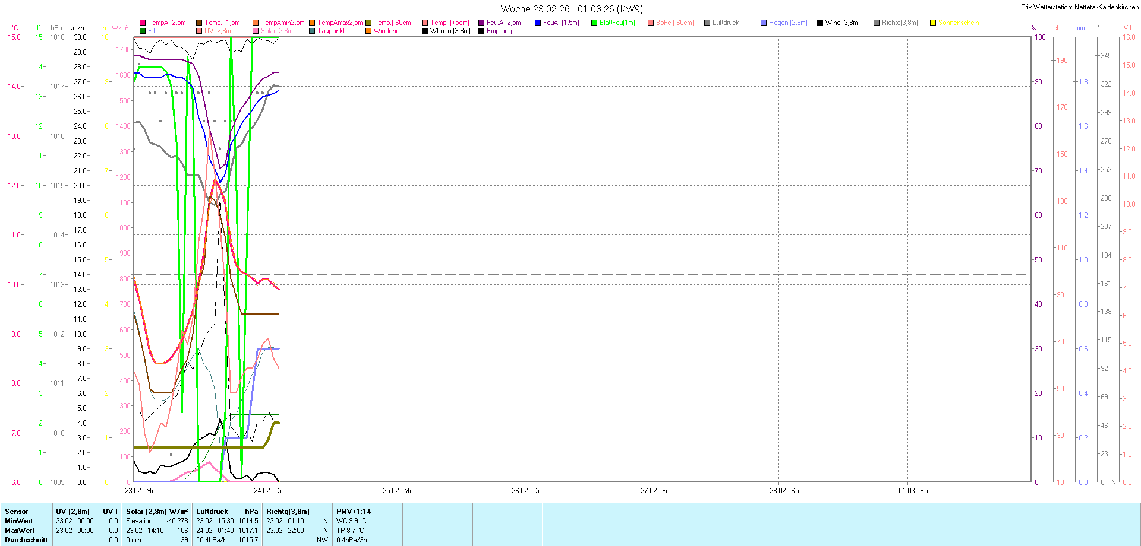Image resolution: width=1141 pixels, height=546 pixels.
Task: Toggle the Wböen (3,8m) legend entry
Action: 450,31
